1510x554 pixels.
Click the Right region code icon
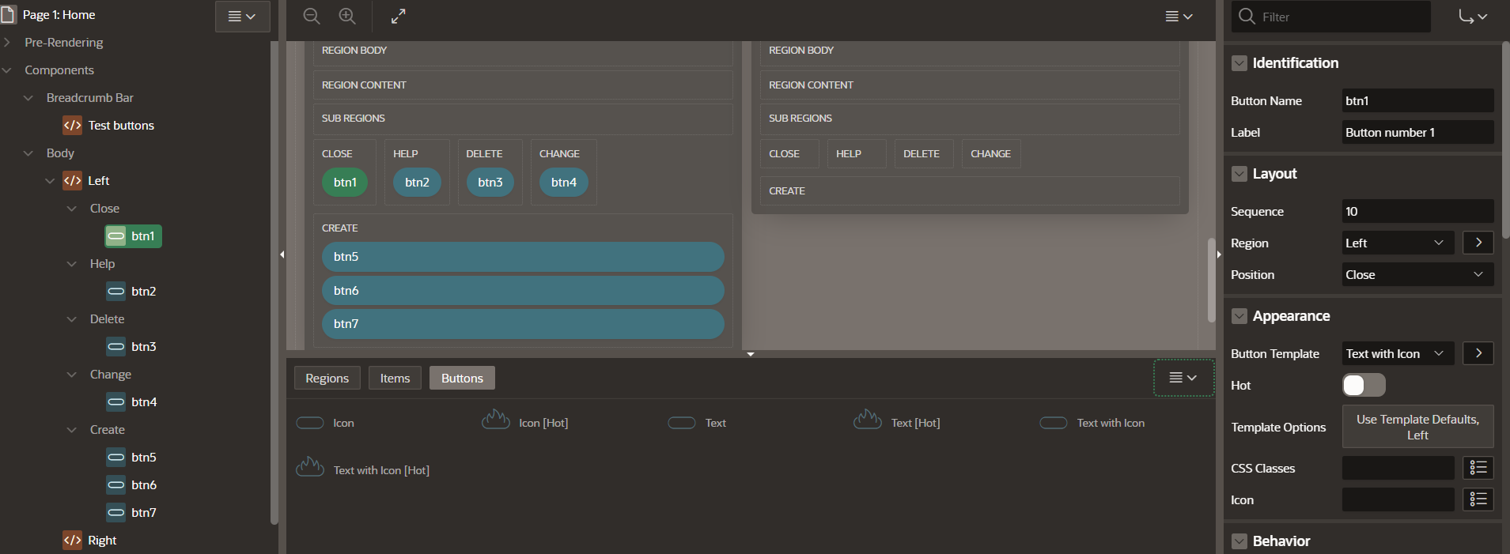point(72,540)
